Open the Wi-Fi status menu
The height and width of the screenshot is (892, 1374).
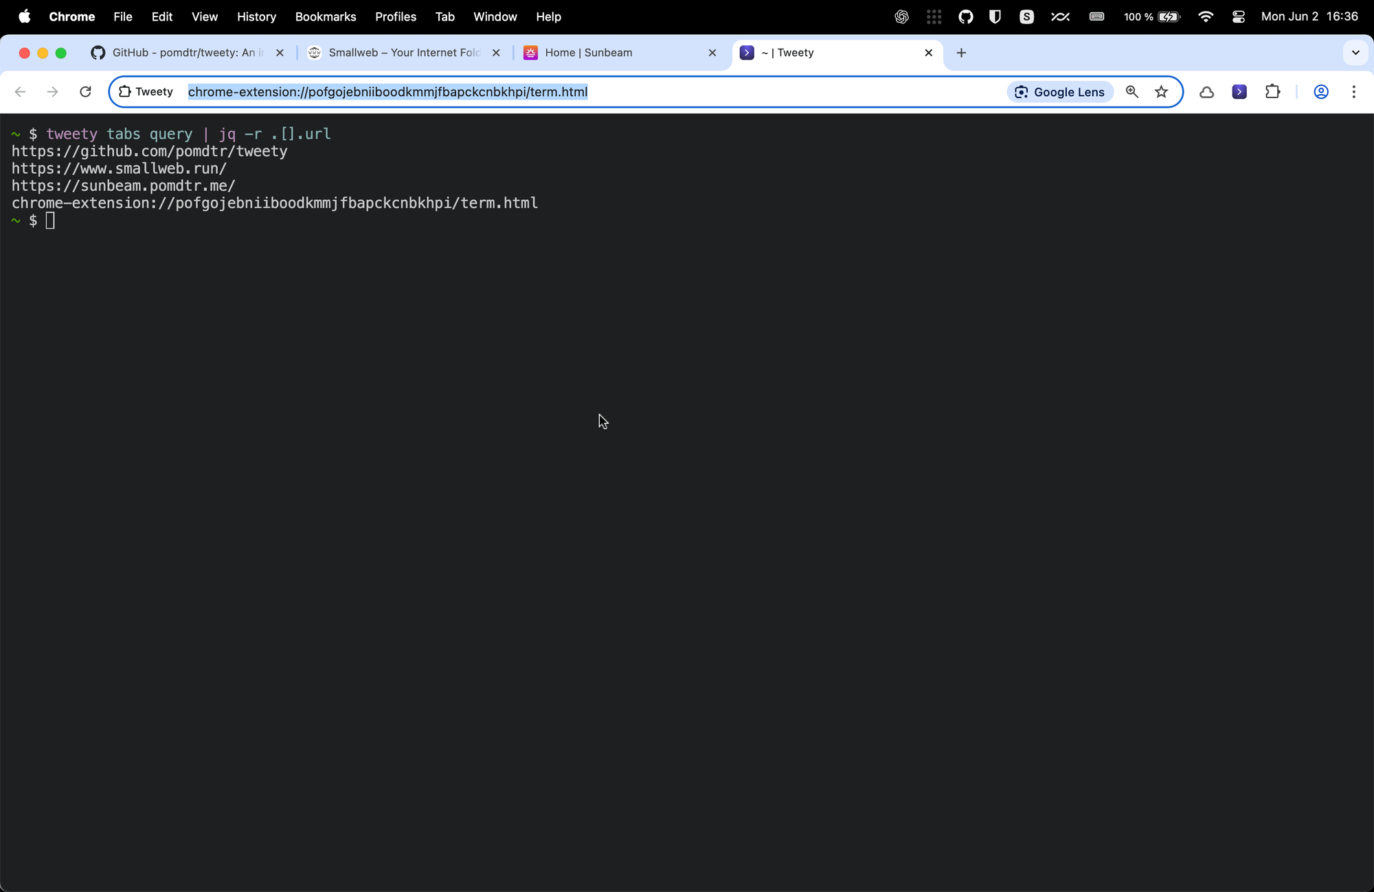(1205, 16)
